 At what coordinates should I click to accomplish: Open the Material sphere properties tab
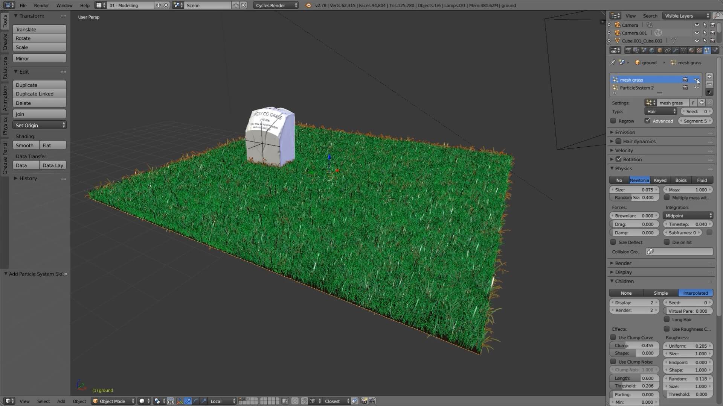691,50
